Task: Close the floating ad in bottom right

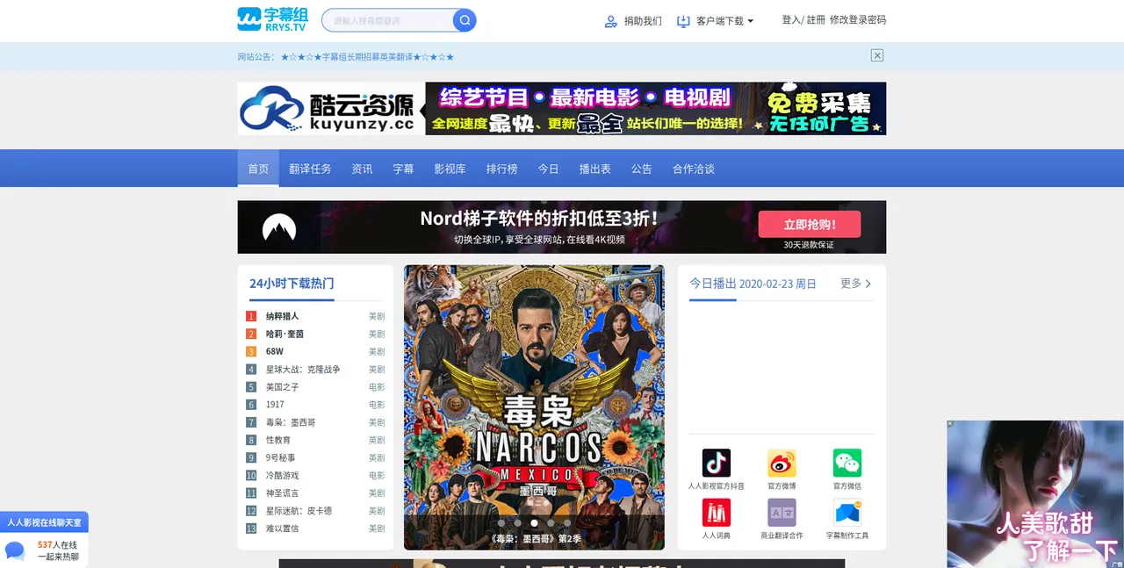Action: pyautogui.click(x=950, y=425)
